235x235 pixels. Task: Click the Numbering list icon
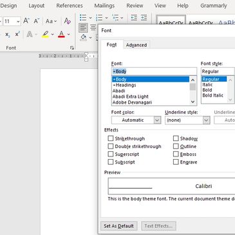(x=99, y=17)
